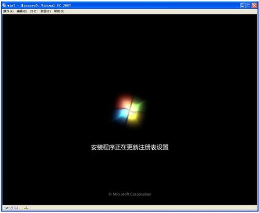Open the 软盘(F) floppy menu
Viewport: 259px width, 213px height.
point(46,11)
